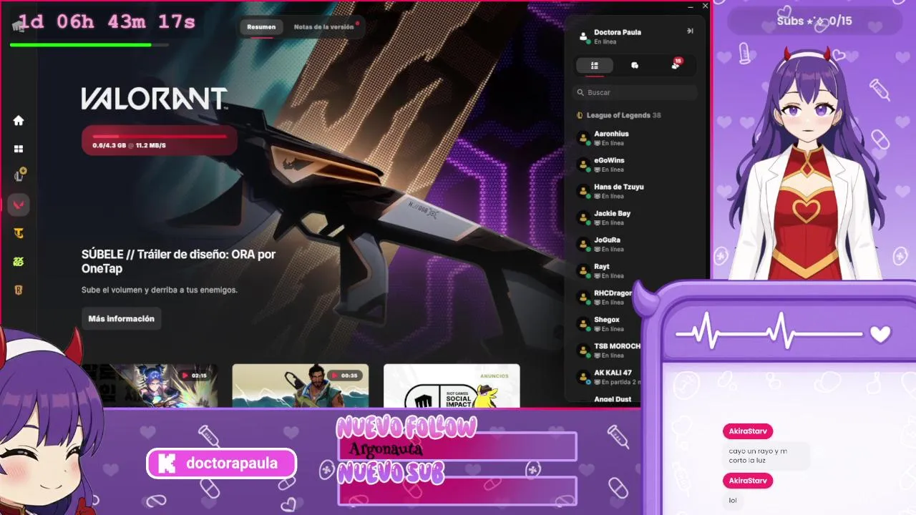Click Hans de Tzuyu's avatar icon
The width and height of the screenshot is (916, 515).
click(x=584, y=191)
